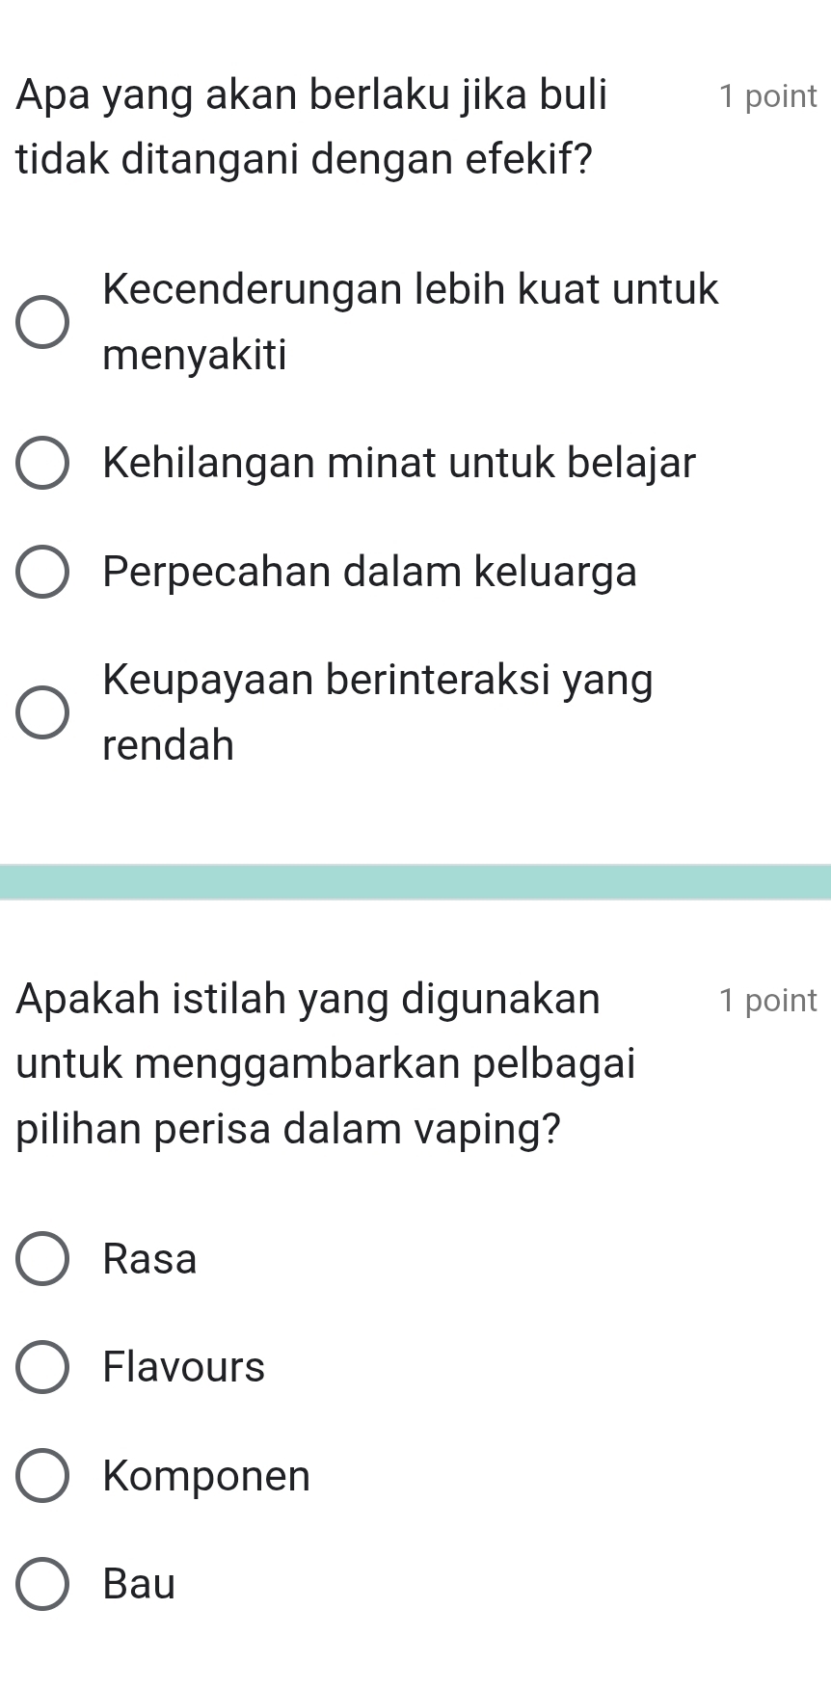Click the 'Perpecahan dalam keluarga' answer text
Screen dimensions: 831x1690
click(x=370, y=571)
